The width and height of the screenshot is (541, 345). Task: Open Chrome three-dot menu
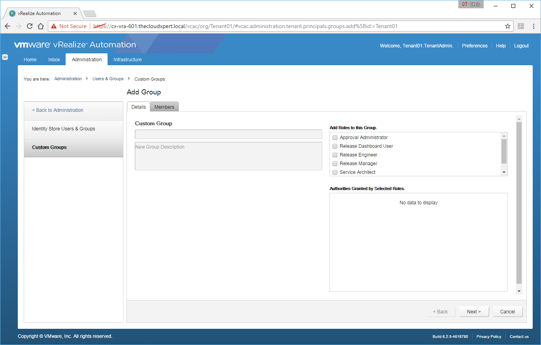tap(533, 26)
